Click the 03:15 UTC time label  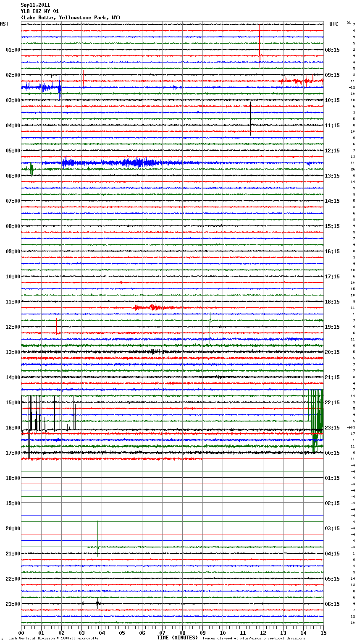332,529
